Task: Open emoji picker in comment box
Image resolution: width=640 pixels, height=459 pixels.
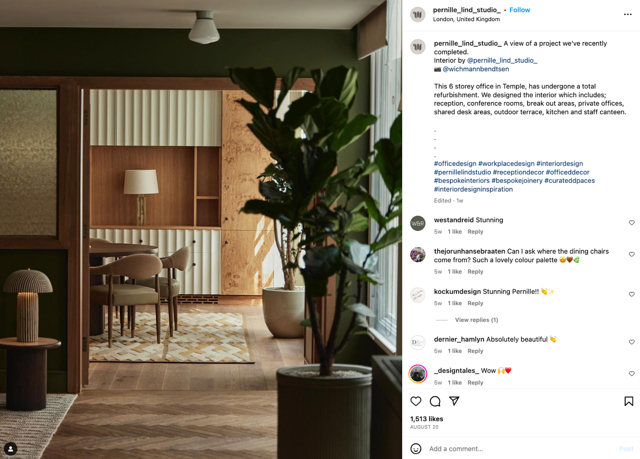Action: click(416, 449)
